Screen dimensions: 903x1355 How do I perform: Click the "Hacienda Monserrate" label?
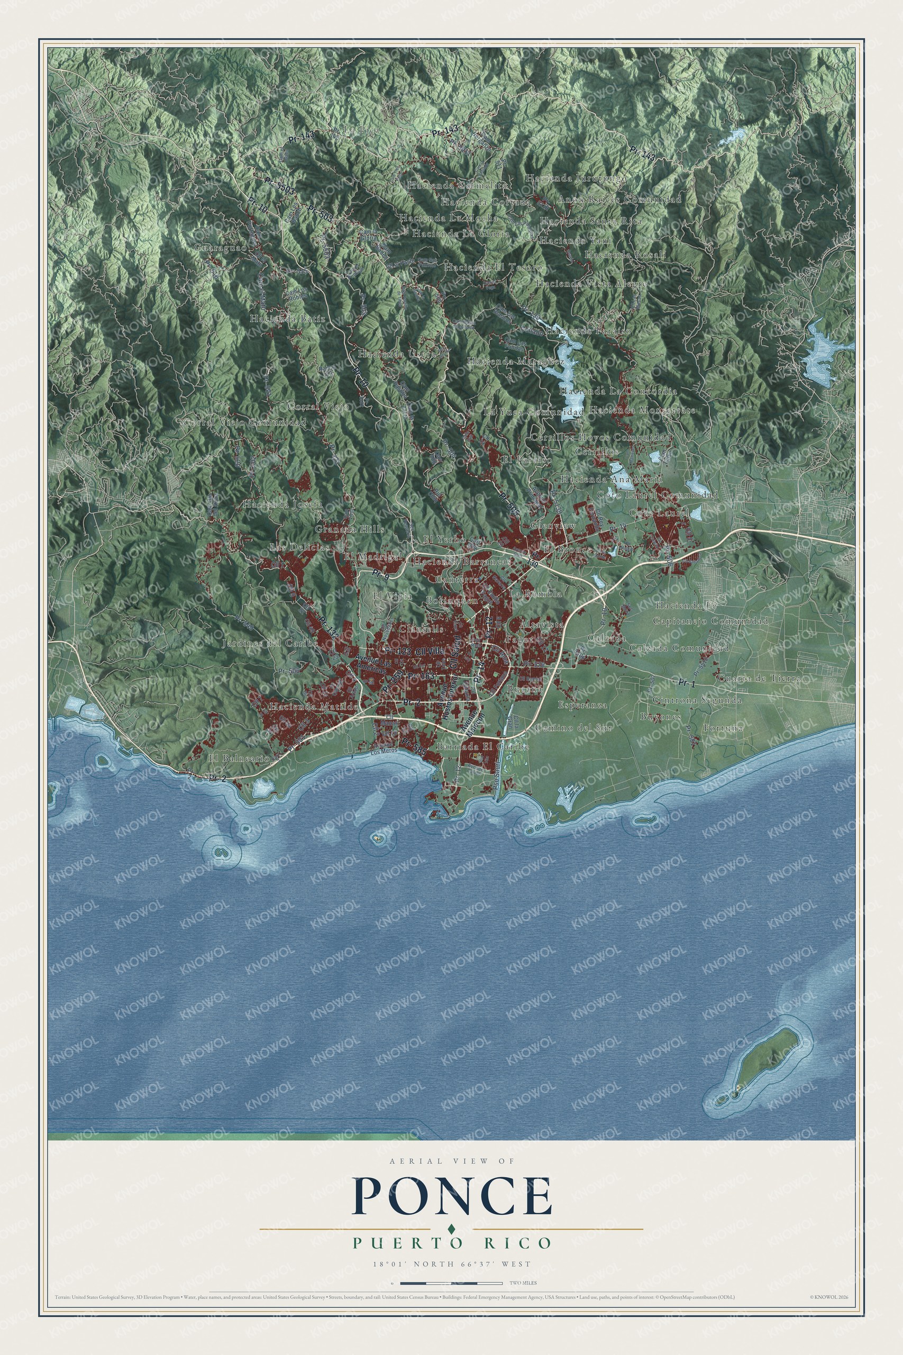coord(642,410)
